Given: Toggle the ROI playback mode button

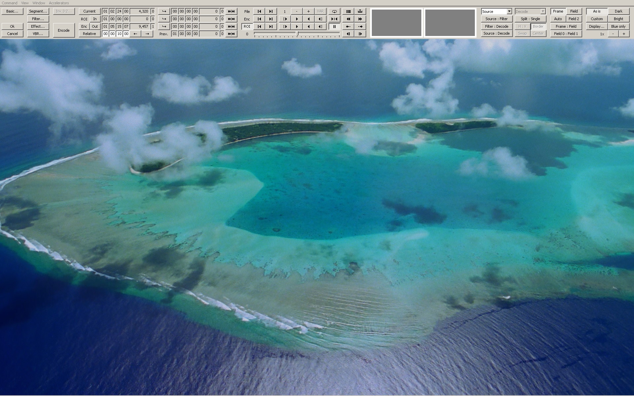Looking at the screenshot, I should pyautogui.click(x=247, y=26).
